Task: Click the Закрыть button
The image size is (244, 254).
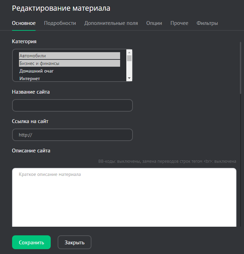Action: point(74,243)
